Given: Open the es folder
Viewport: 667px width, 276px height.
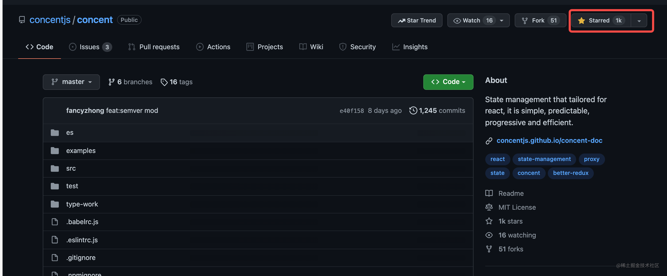Looking at the screenshot, I should [70, 132].
